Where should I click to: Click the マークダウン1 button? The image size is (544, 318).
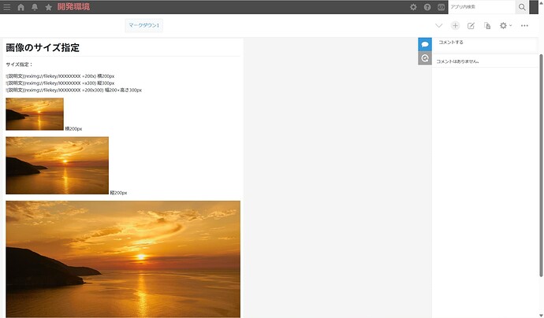[x=144, y=26]
